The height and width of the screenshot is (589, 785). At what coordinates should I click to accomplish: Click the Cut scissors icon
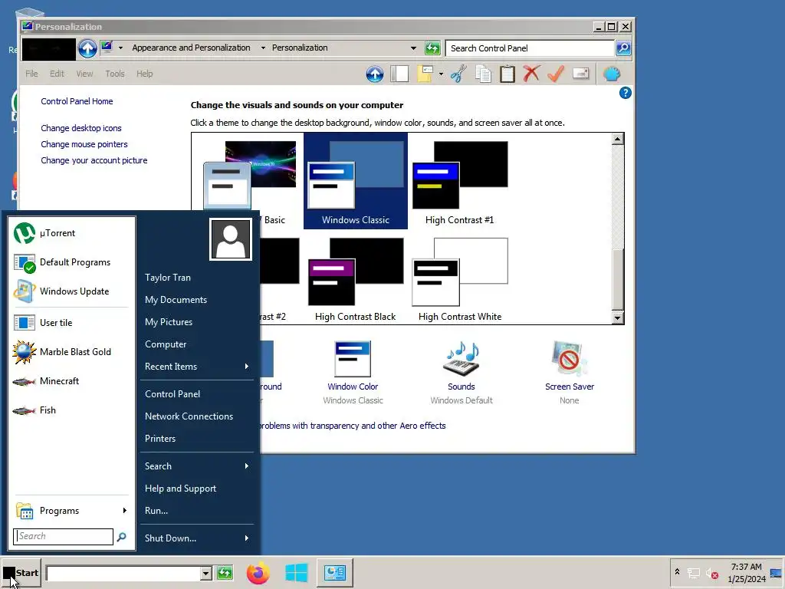pyautogui.click(x=458, y=74)
